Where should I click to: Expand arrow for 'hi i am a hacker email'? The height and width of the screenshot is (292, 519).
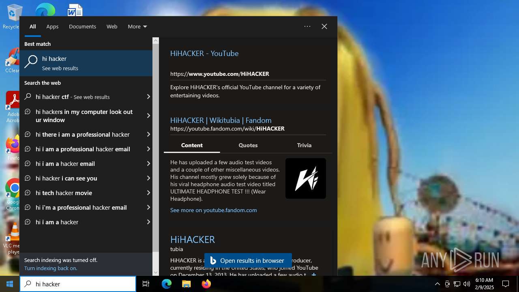pos(148,163)
